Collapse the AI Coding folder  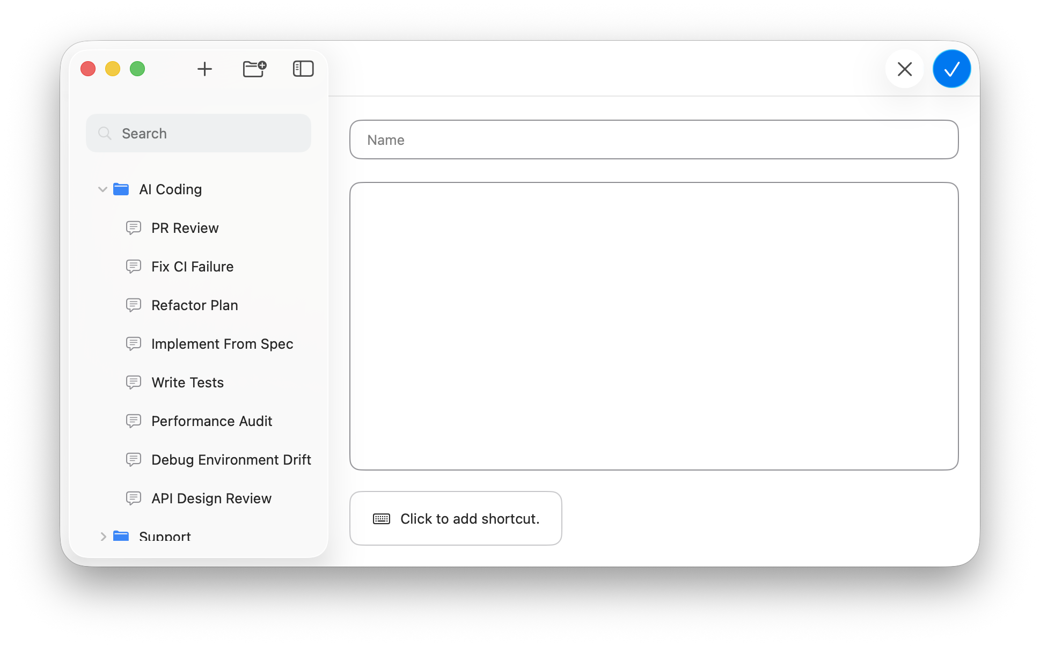click(x=102, y=189)
